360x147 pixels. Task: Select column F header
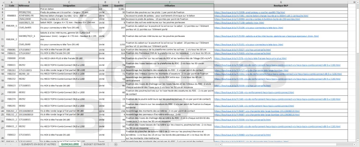coord(169,2)
